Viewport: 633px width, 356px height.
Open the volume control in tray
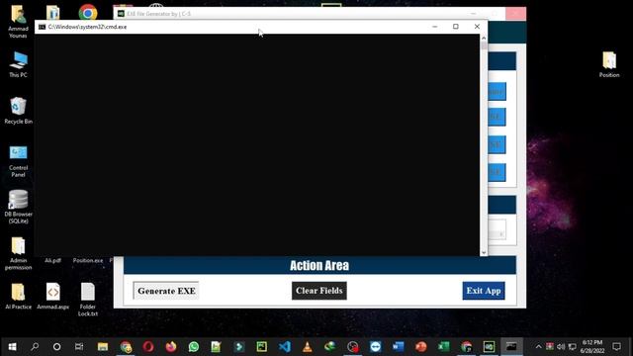(561, 347)
